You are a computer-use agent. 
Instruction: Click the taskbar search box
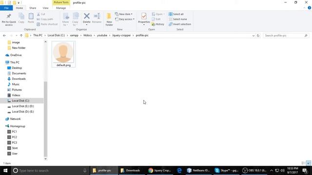50,171
